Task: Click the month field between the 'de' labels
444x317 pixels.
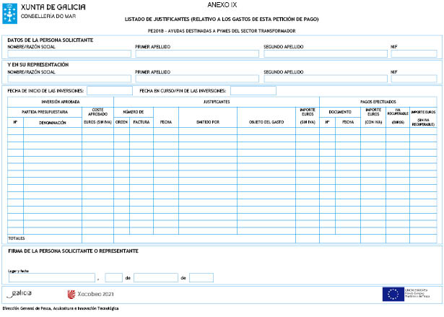Action: tap(156, 277)
